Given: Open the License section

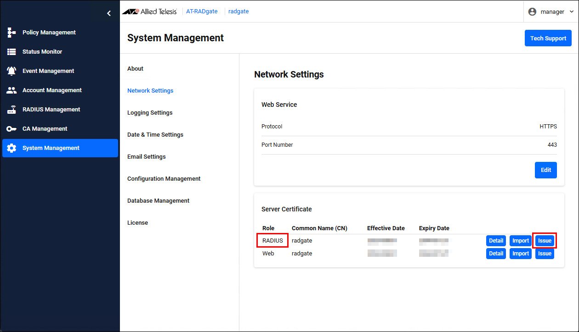Looking at the screenshot, I should tap(137, 223).
